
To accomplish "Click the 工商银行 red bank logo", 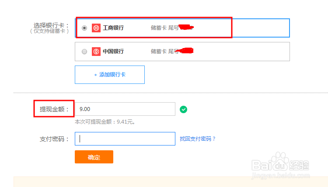I will coord(96,28).
